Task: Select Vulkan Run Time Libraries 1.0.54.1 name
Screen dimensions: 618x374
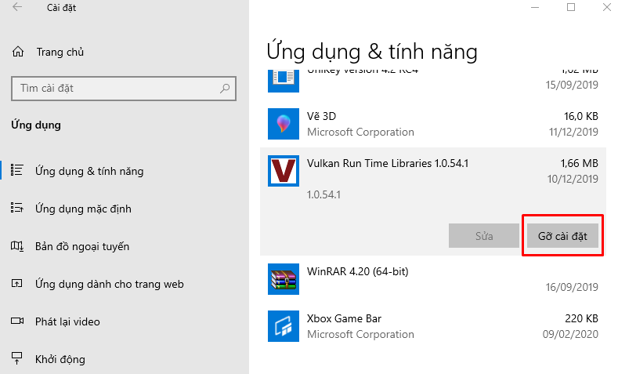Action: point(388,163)
